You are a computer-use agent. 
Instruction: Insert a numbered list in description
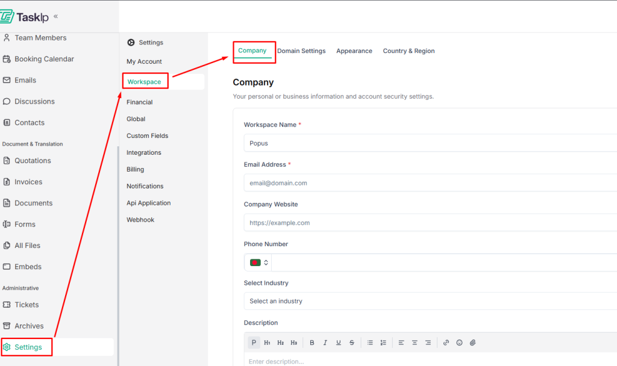pyautogui.click(x=383, y=343)
